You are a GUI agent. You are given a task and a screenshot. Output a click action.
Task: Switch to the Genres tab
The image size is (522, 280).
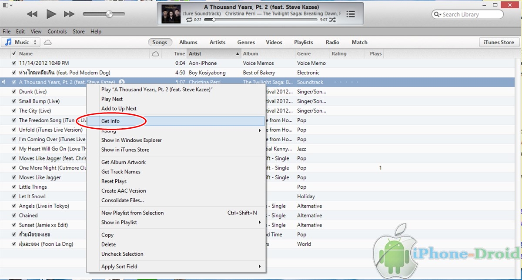[246, 42]
